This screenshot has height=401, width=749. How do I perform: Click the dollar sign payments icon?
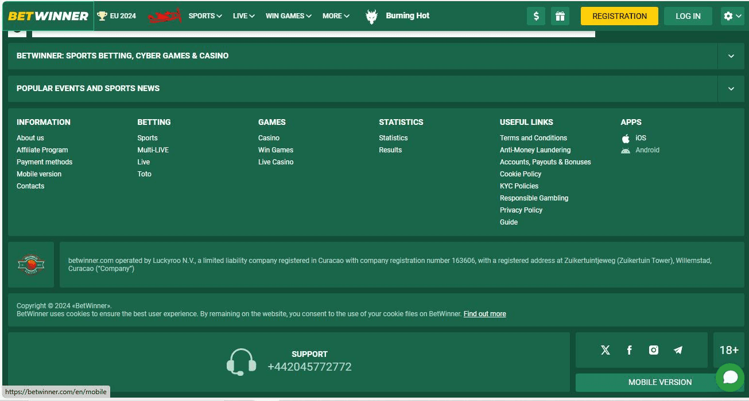pos(536,16)
